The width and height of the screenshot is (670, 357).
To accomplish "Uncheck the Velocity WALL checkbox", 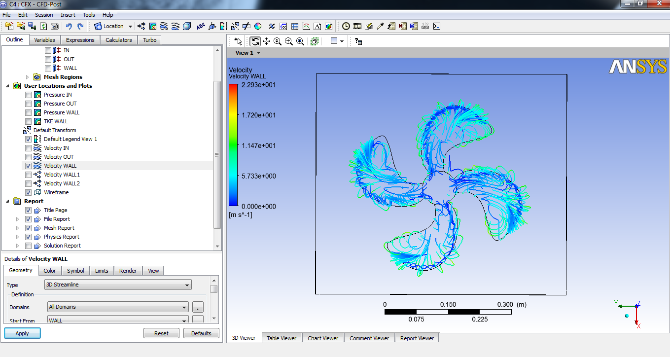I will (29, 166).
